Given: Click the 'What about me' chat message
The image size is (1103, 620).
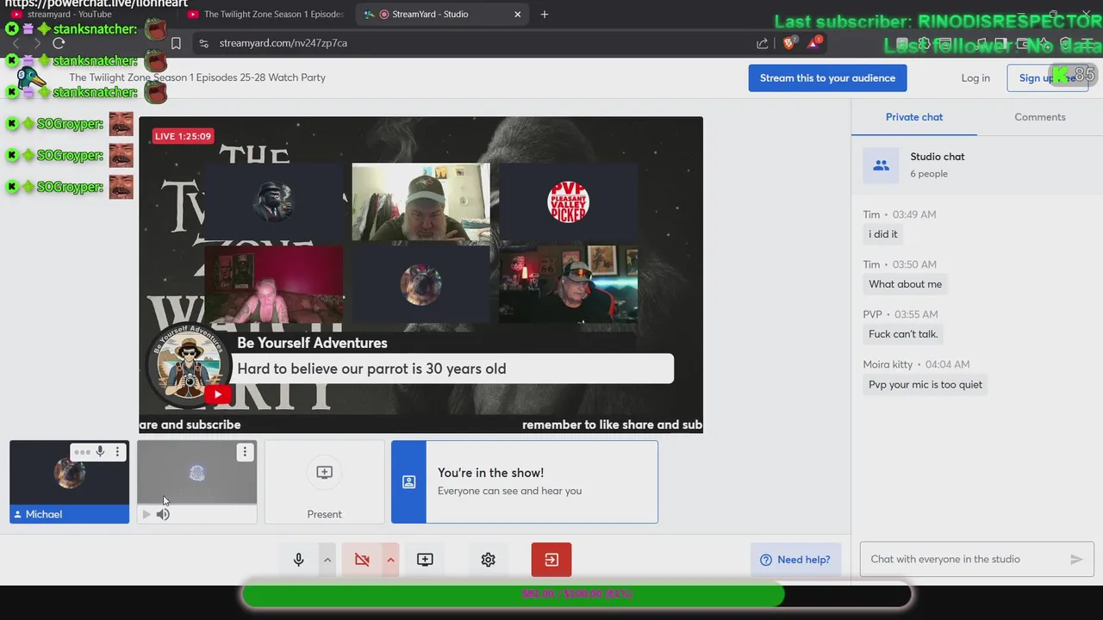Looking at the screenshot, I should (x=905, y=284).
